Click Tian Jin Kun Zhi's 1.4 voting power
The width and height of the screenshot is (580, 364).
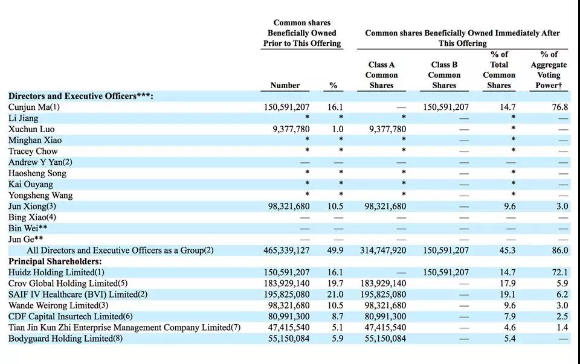click(x=562, y=328)
